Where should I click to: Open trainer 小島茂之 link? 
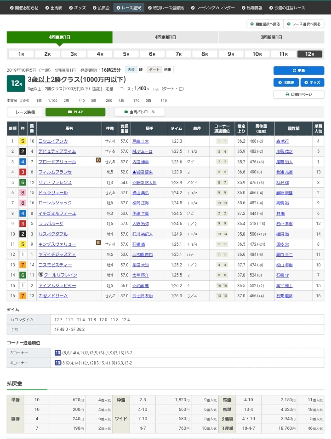tap(285, 151)
